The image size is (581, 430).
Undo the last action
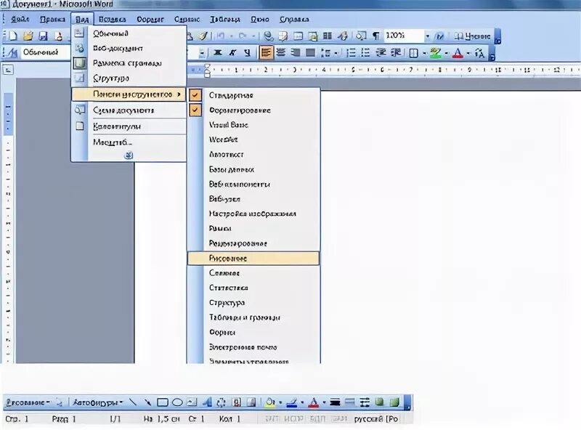pos(221,36)
